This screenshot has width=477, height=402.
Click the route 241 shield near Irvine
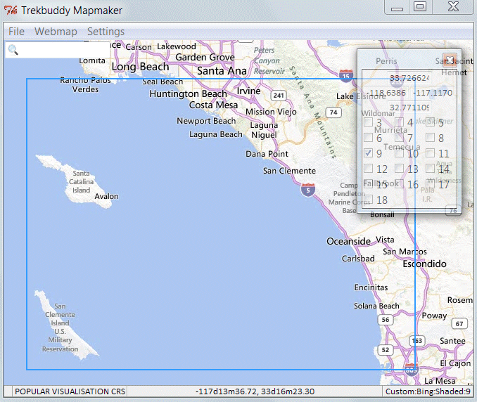tap(279, 95)
